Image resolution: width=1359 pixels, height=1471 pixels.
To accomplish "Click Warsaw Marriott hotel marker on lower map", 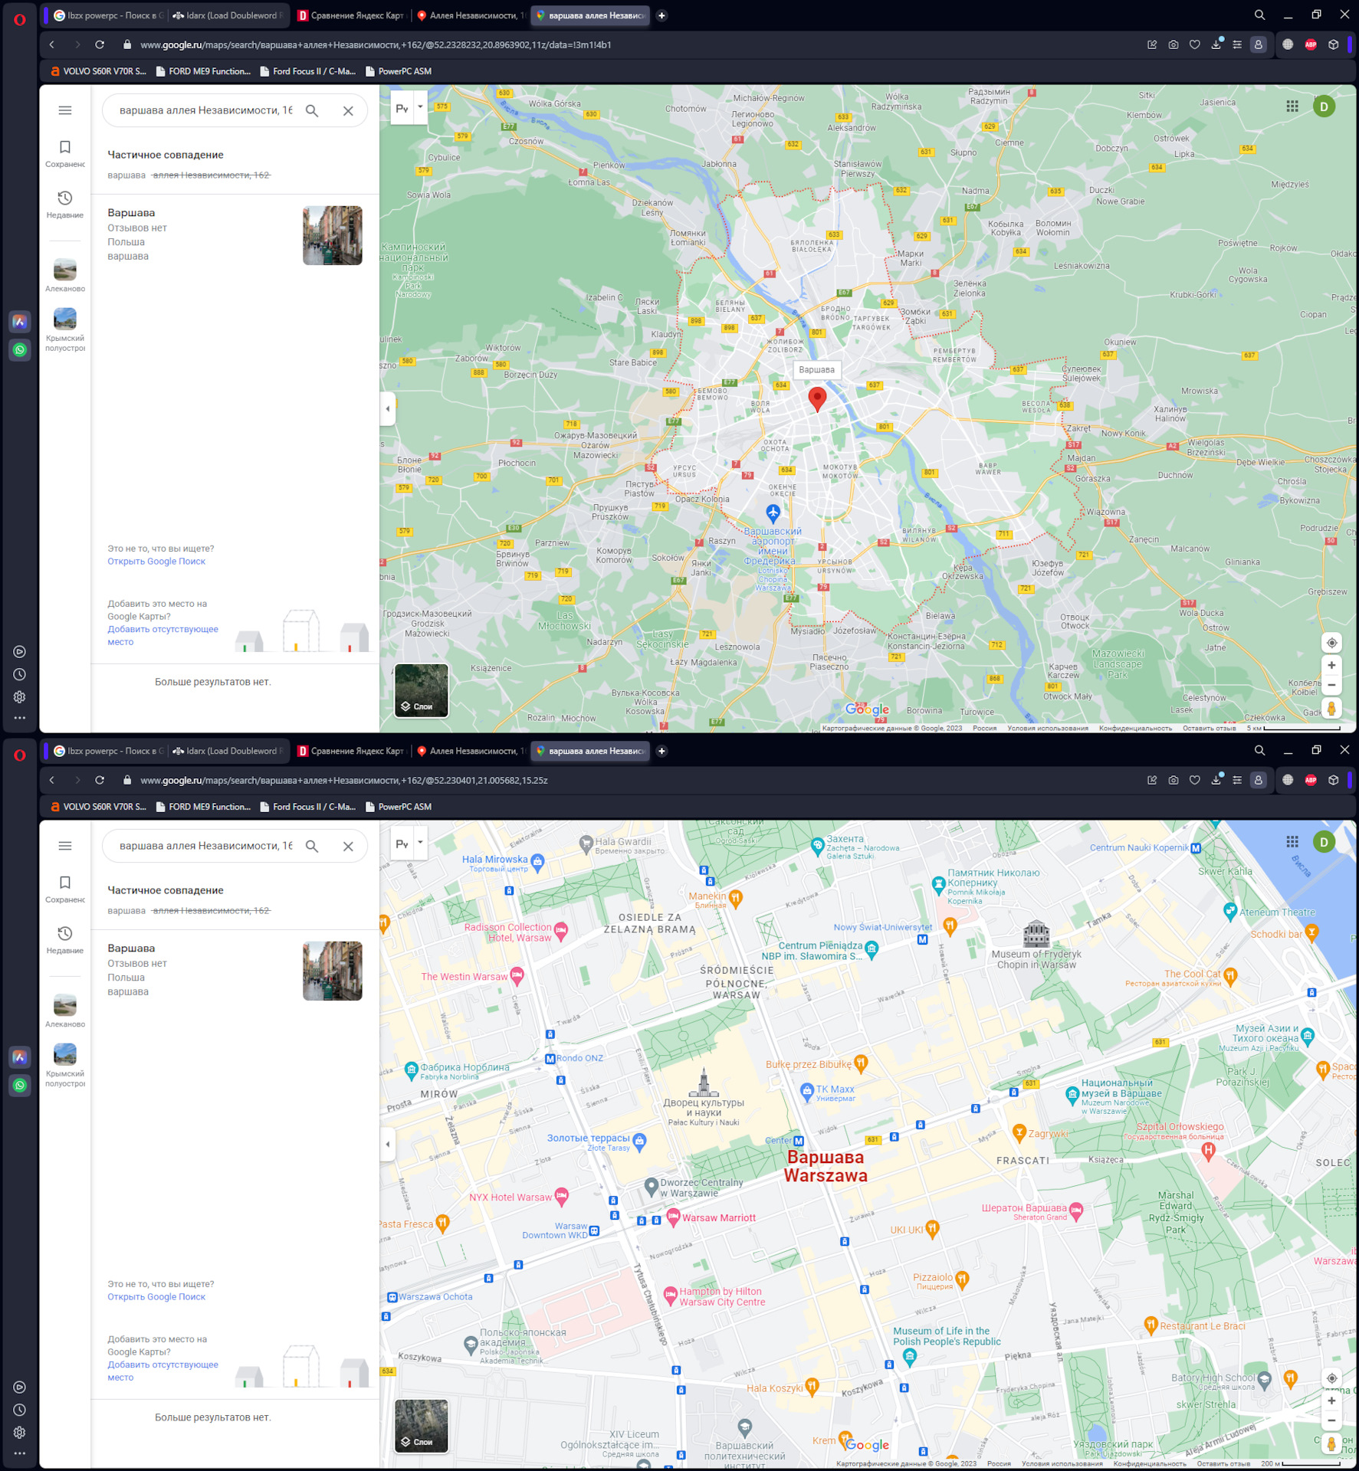I will point(673,1216).
